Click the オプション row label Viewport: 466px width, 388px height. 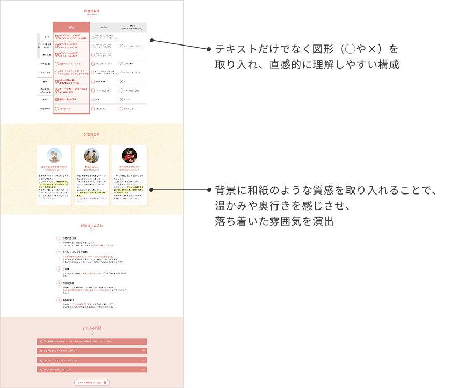tap(45, 73)
